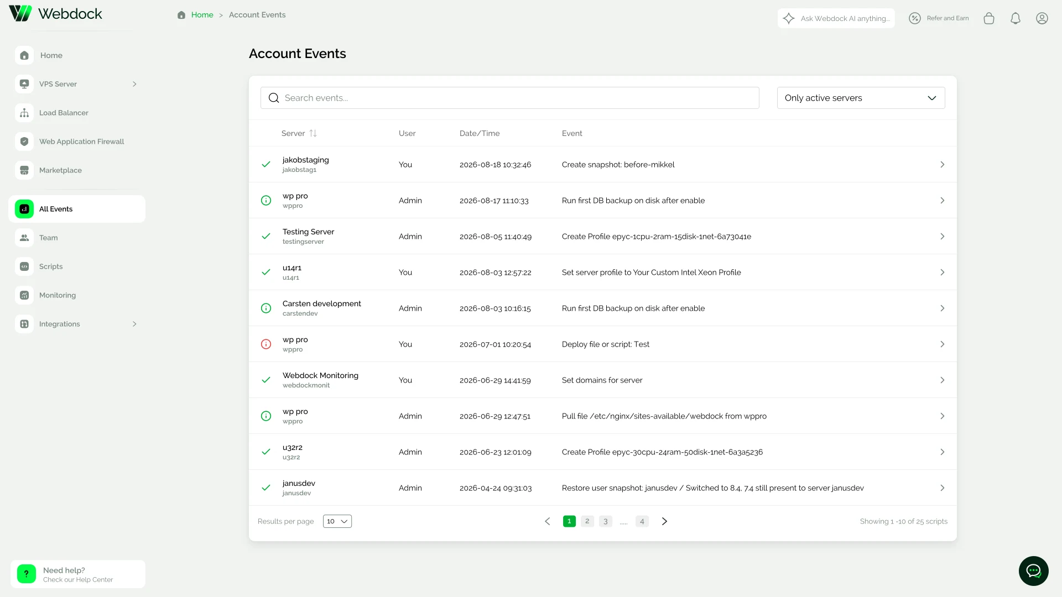Open VPS Server from sidebar
The image size is (1062, 597).
pyautogui.click(x=58, y=84)
